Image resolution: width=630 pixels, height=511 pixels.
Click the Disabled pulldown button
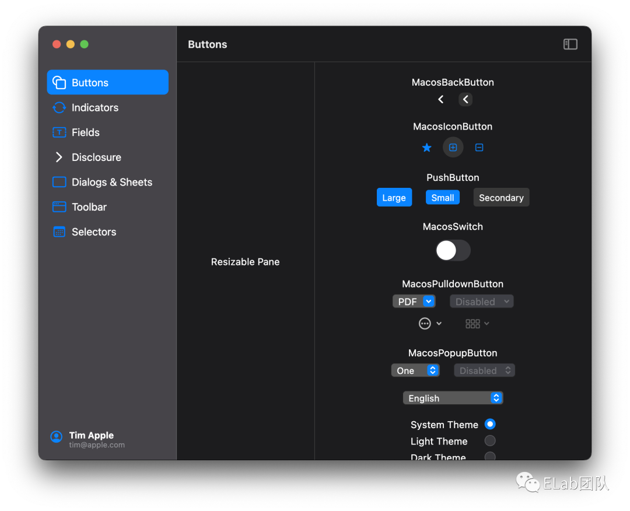[x=481, y=302]
